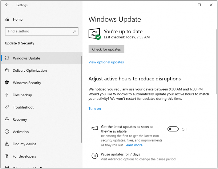Toggle Get the latest updates switch
Viewport: 218px width, 169px height.
pos(173,129)
